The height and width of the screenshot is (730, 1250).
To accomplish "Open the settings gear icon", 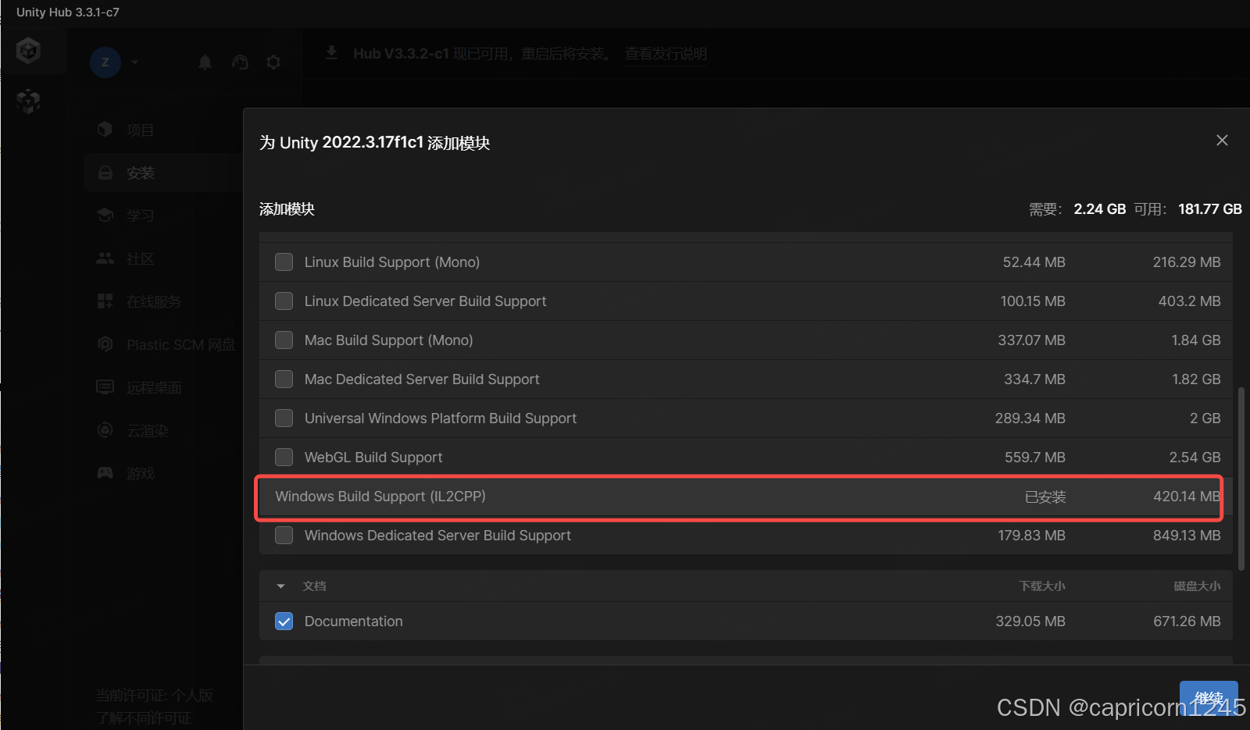I will 273,62.
